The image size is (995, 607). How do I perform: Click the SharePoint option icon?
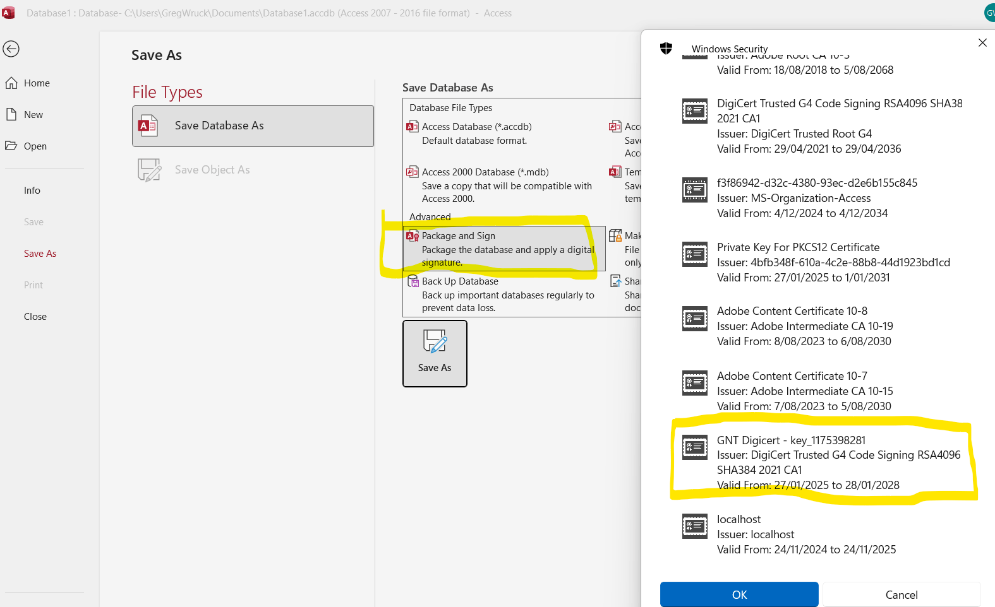pyautogui.click(x=615, y=281)
